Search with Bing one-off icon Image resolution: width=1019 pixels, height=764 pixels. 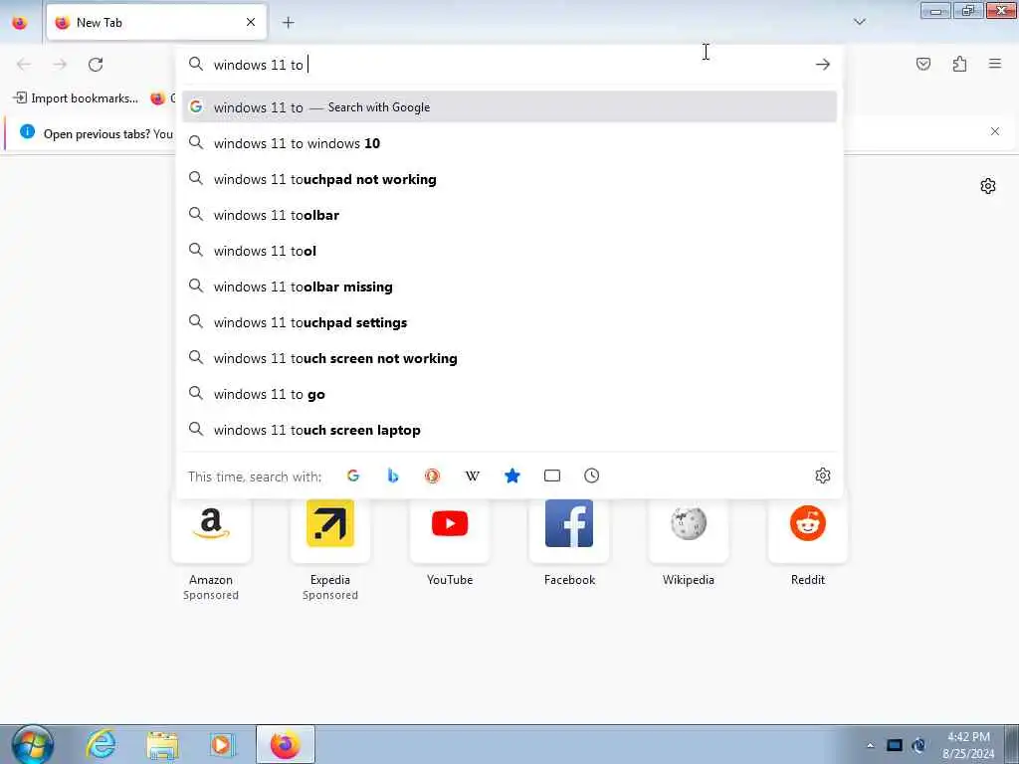pyautogui.click(x=392, y=476)
